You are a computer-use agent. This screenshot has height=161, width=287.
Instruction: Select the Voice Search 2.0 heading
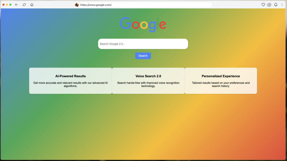[148, 76]
